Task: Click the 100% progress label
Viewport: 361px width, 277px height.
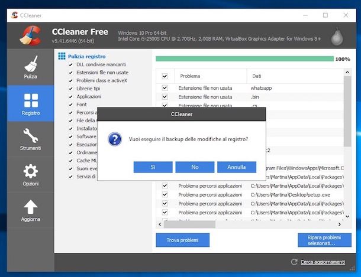Action: coord(343,59)
